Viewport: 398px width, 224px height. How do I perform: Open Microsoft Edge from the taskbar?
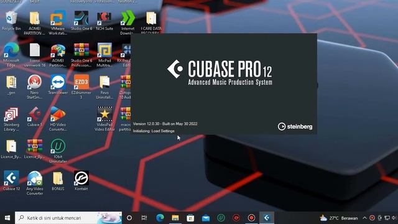tap(160, 218)
